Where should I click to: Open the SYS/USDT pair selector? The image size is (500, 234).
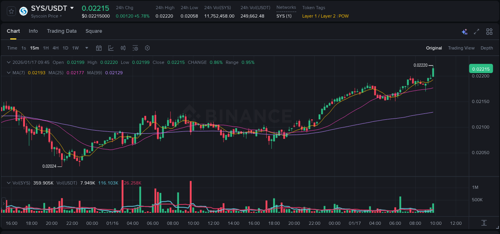50,8
